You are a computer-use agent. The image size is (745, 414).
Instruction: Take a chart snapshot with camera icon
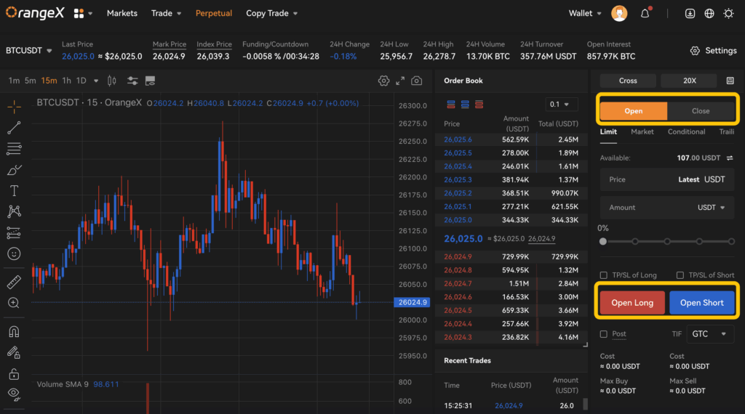coord(417,81)
